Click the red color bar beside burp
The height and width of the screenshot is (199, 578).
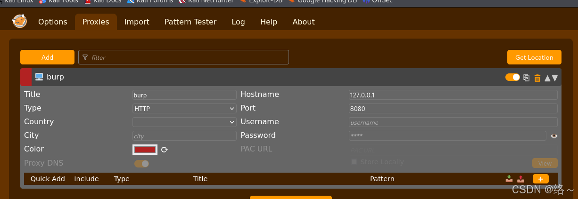26,77
